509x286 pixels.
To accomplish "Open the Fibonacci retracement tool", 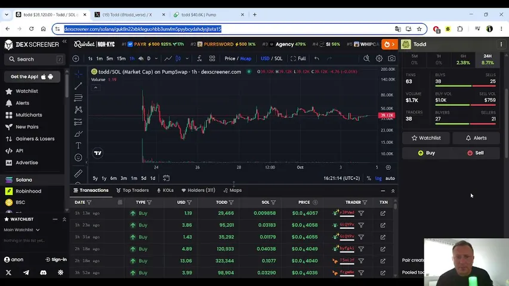I will coord(78,98).
